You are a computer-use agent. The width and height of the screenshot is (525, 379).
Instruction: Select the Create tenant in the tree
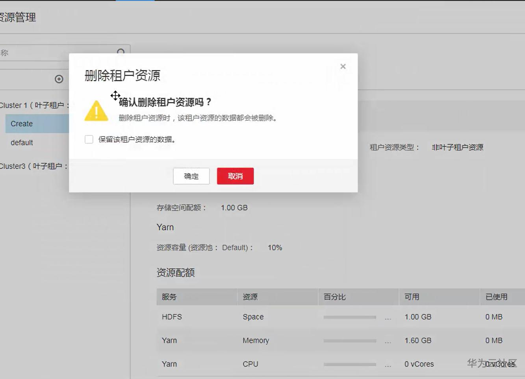21,123
